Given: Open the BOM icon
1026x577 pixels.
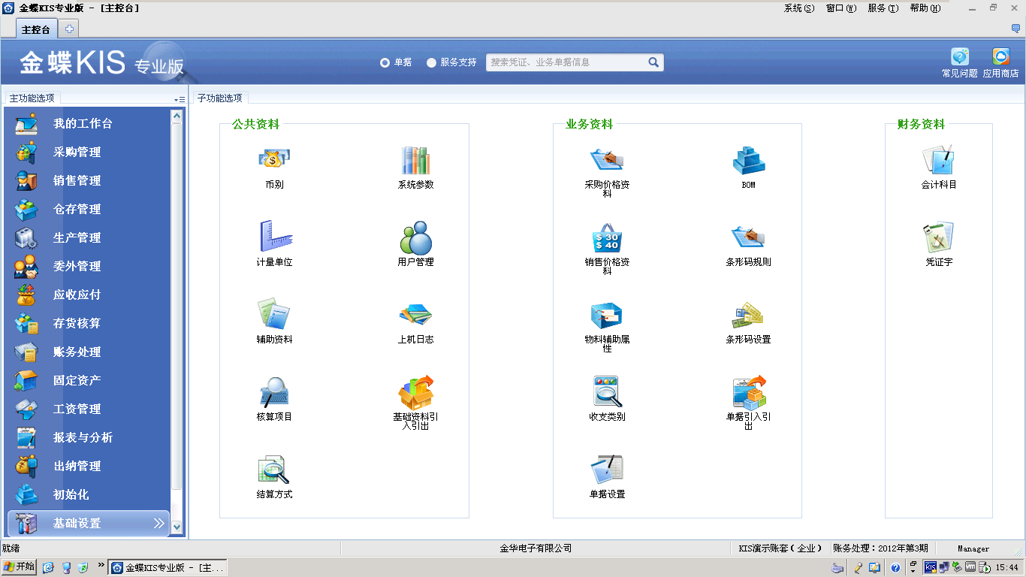Looking at the screenshot, I should (748, 160).
